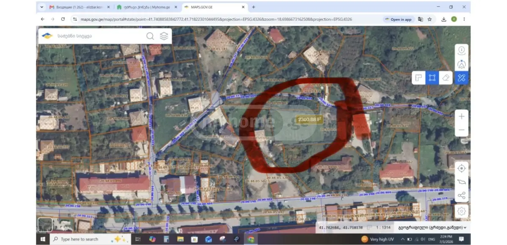Switch basemap using the corner thumbnail

coord(45,224)
